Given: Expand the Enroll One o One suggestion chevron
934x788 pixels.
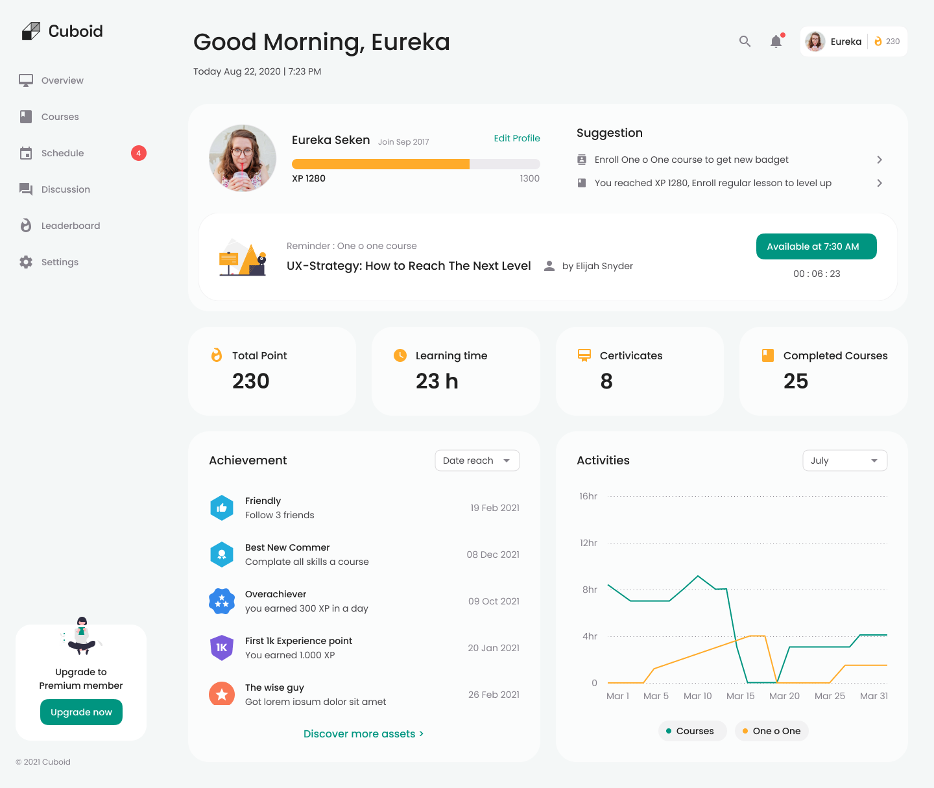Looking at the screenshot, I should click(880, 160).
